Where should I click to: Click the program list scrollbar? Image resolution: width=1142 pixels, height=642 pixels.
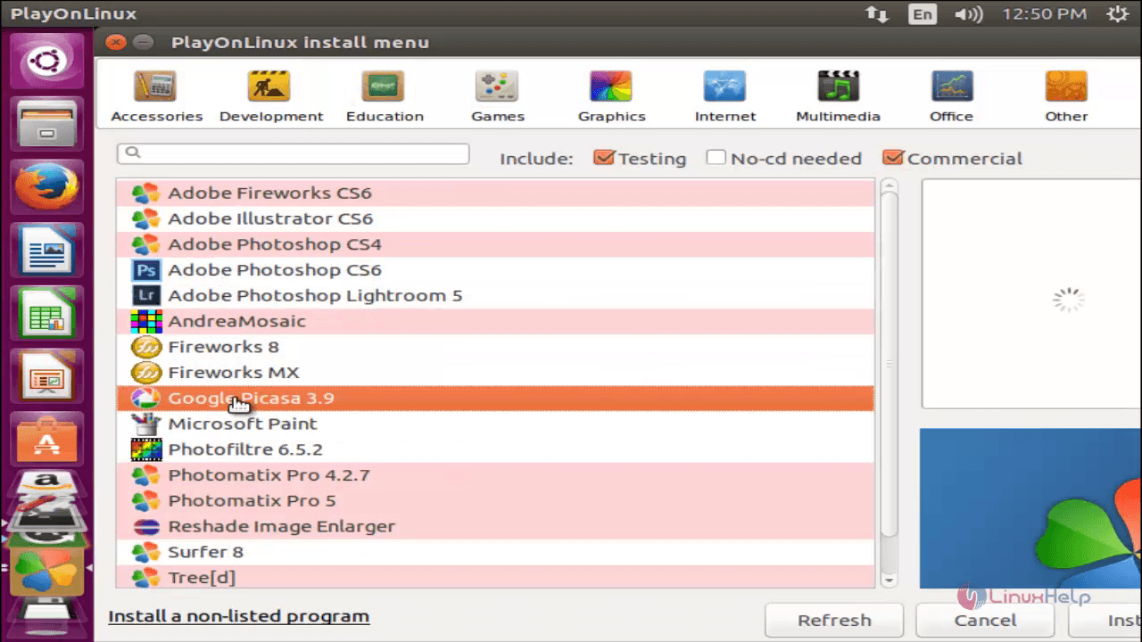[x=888, y=366]
